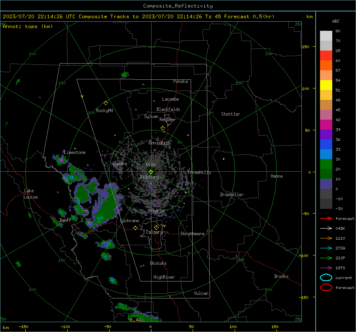This screenshot has width=356, height=332.
Task: Click the Didsbury label
Action: click(149, 177)
